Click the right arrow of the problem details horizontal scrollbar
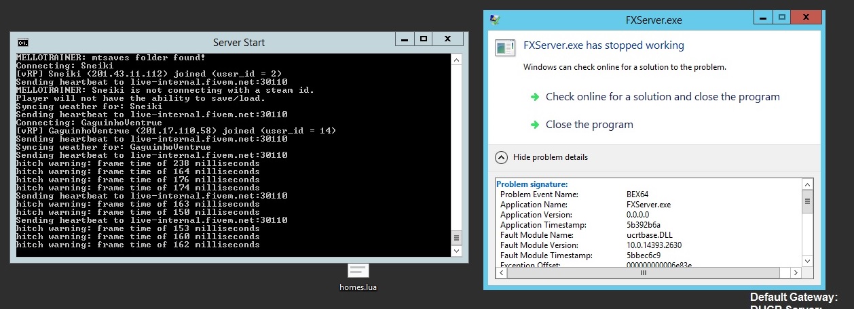 (x=796, y=272)
